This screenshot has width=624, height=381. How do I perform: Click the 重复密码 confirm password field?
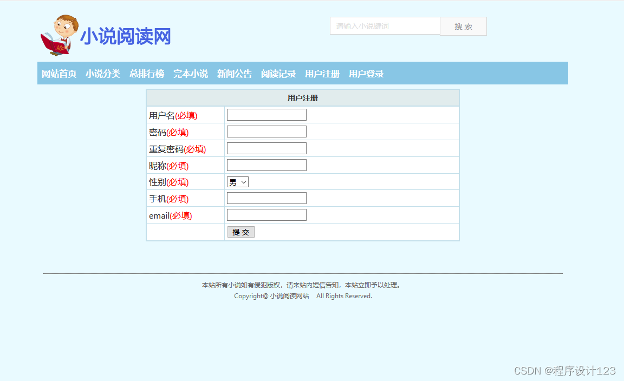pyautogui.click(x=266, y=148)
